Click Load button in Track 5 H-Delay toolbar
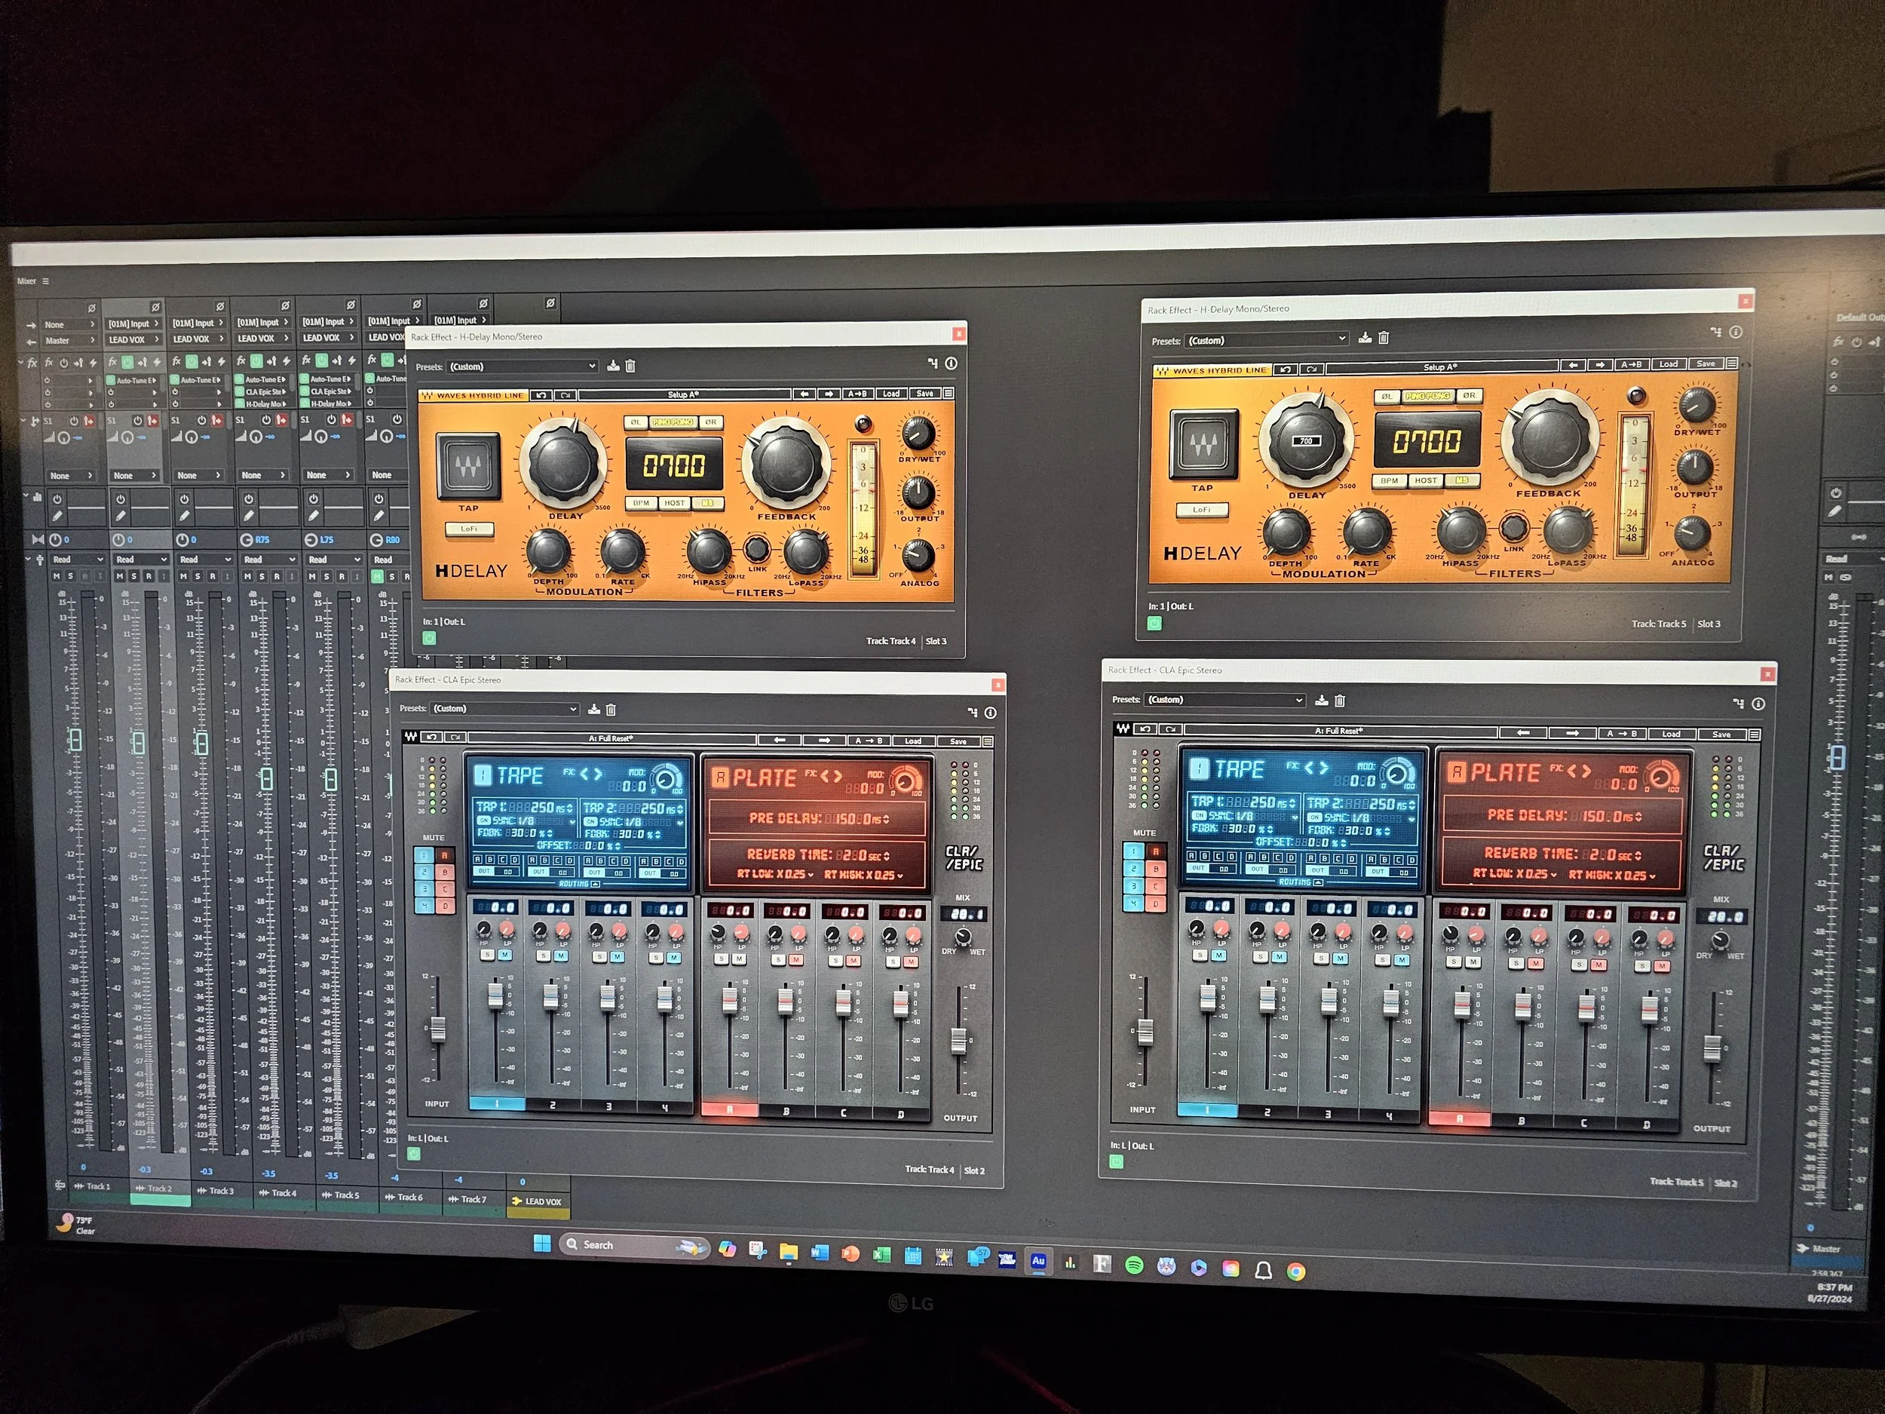1885x1414 pixels. click(1669, 364)
